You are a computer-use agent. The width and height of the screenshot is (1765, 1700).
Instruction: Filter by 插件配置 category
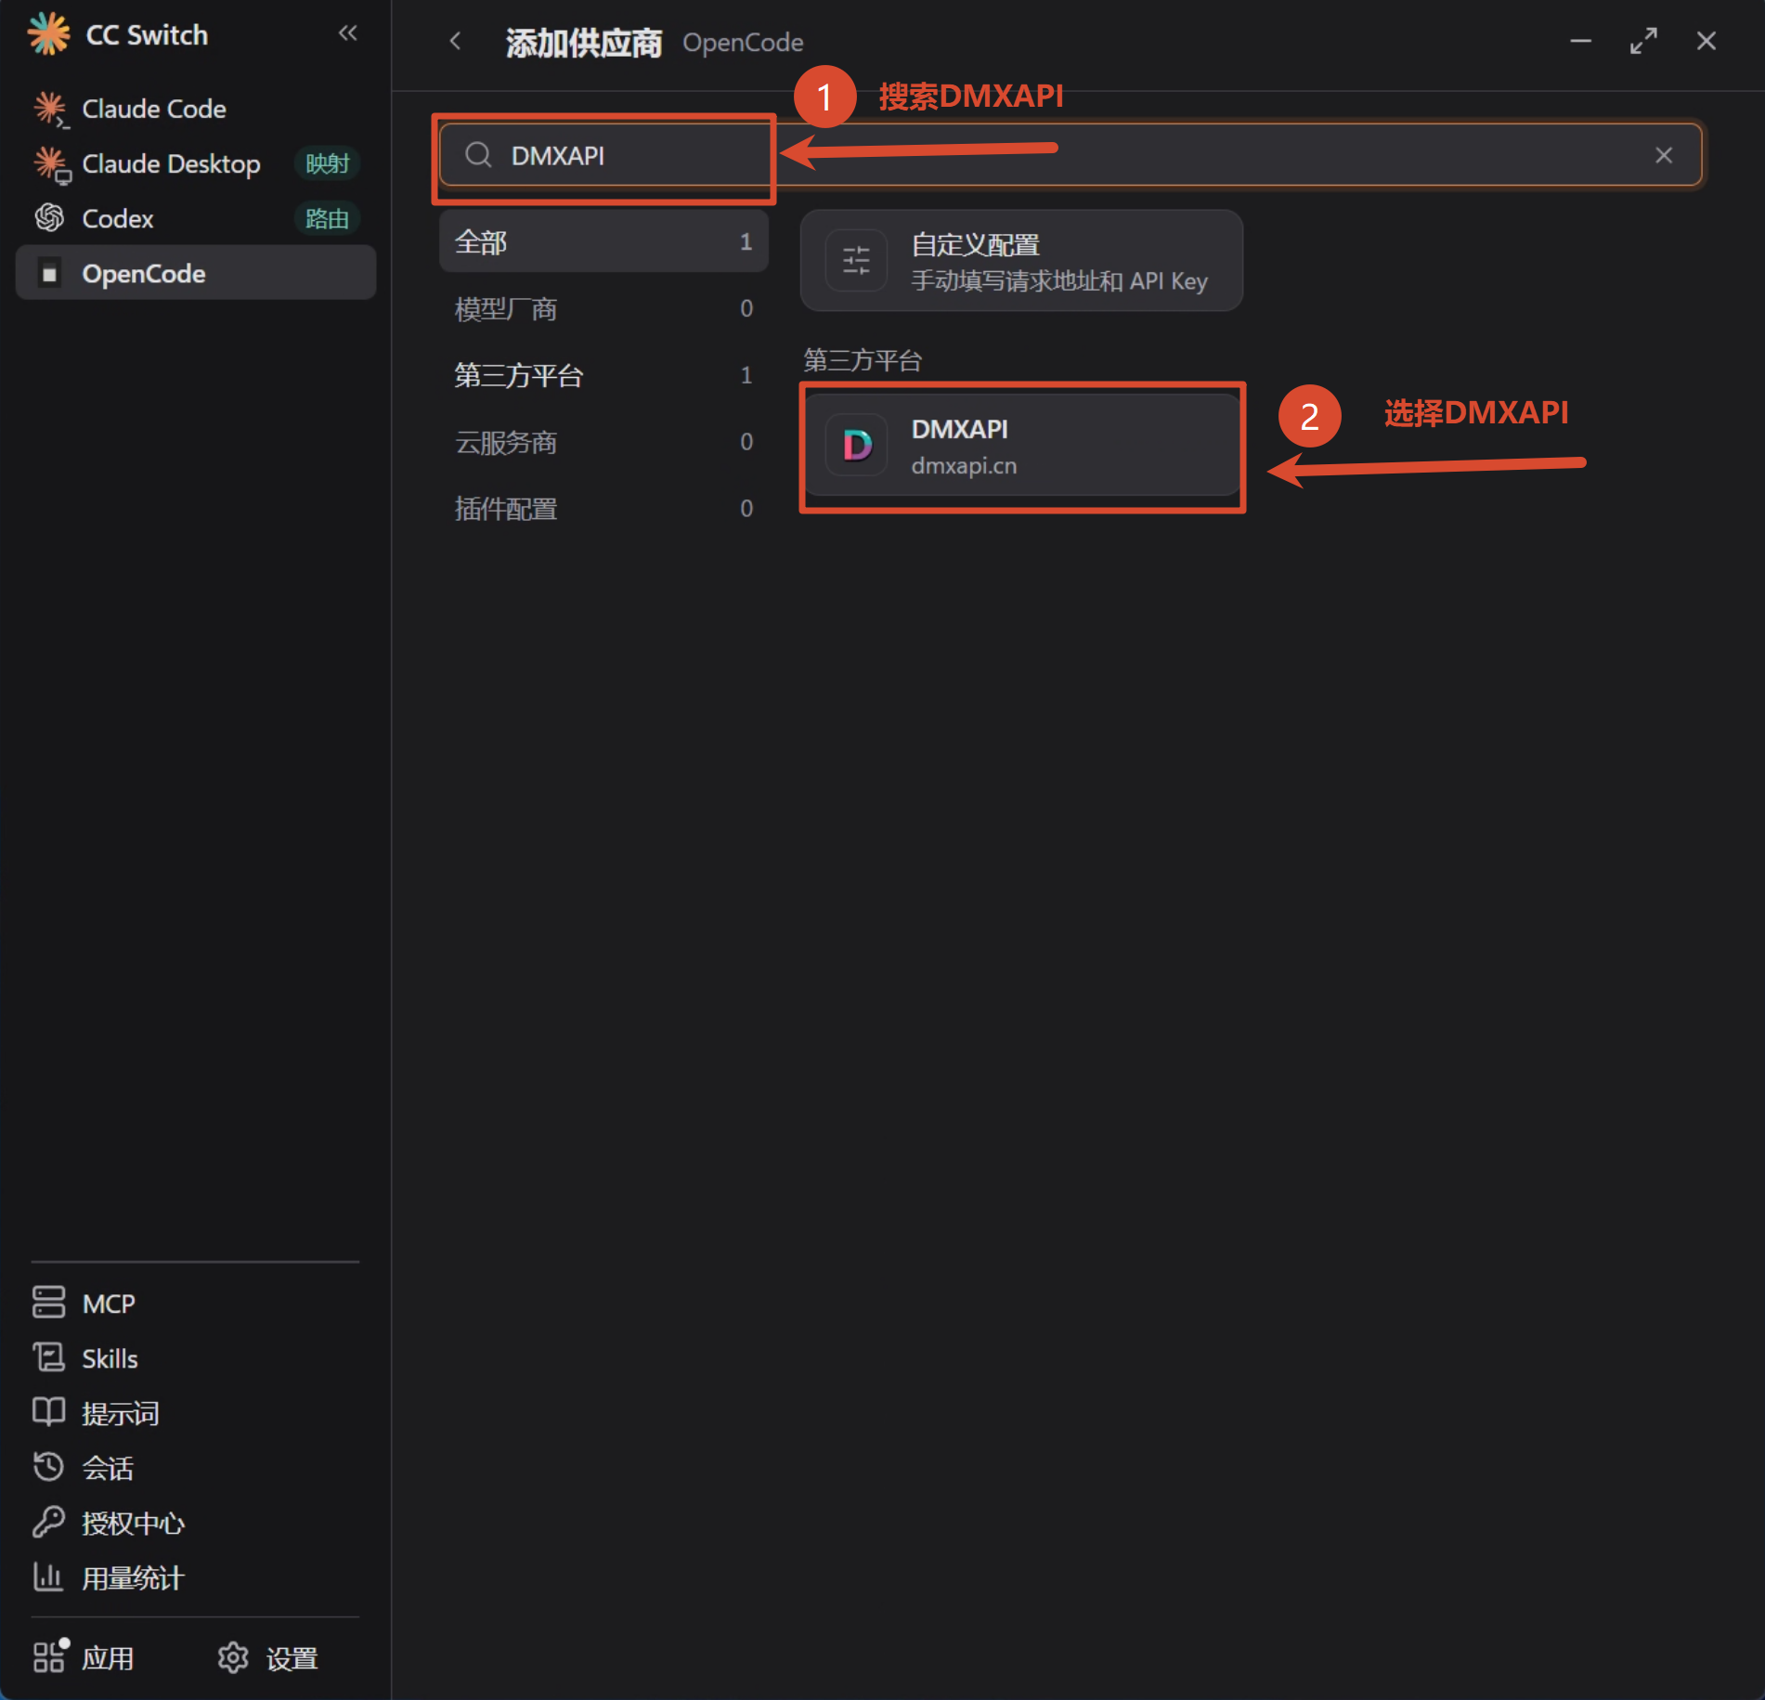pyautogui.click(x=603, y=509)
